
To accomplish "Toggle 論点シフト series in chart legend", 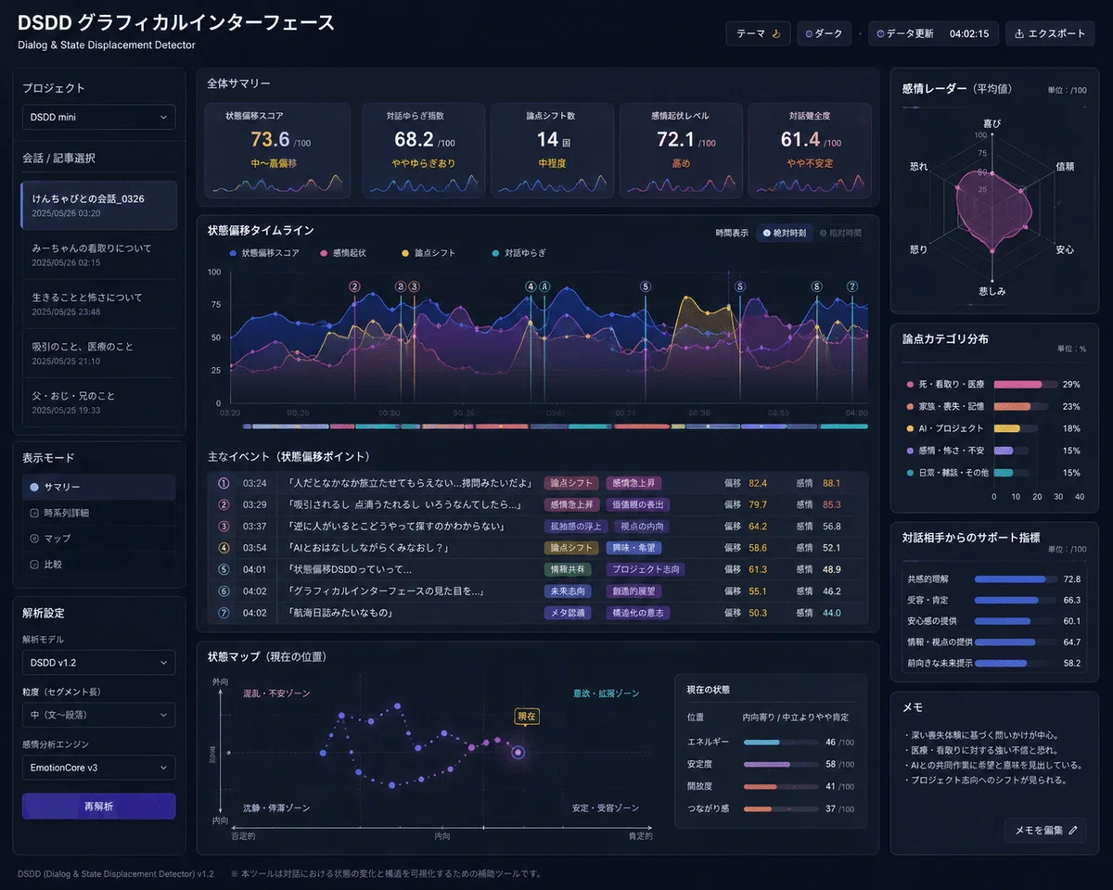I will point(429,253).
